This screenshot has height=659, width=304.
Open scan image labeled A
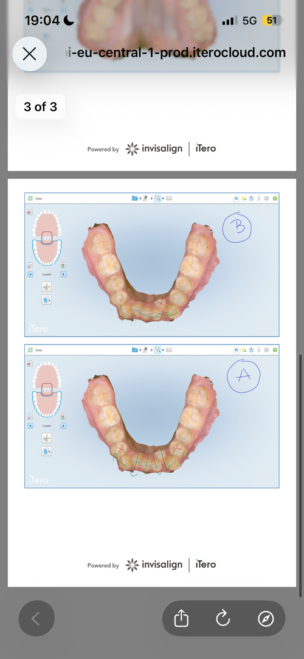[x=152, y=416]
